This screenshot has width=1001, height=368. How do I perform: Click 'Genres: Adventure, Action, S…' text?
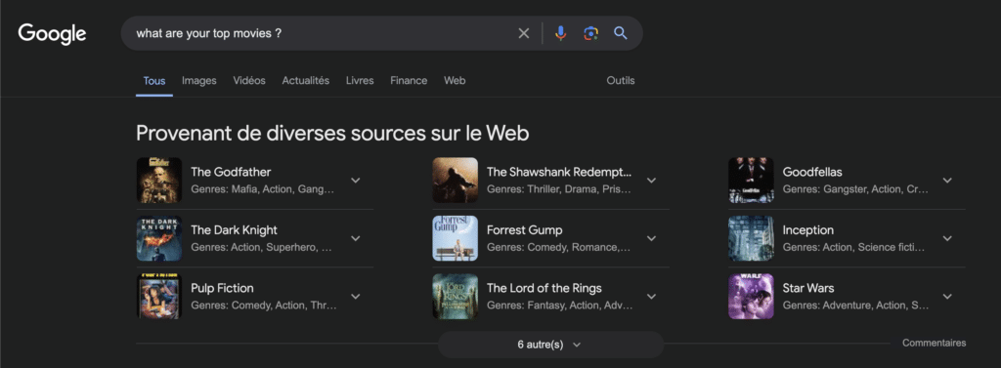click(855, 306)
